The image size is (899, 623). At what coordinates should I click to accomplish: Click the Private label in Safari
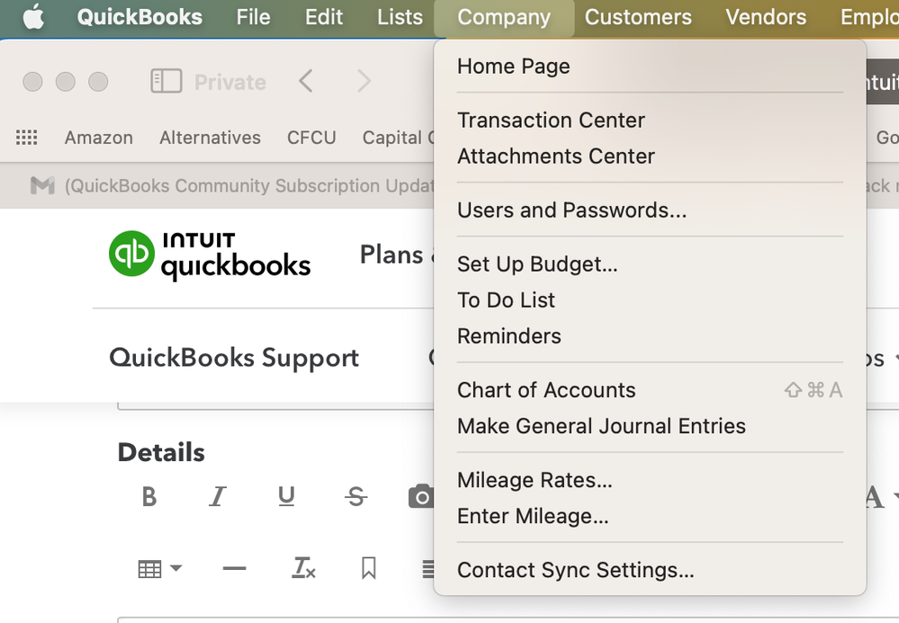pos(229,82)
